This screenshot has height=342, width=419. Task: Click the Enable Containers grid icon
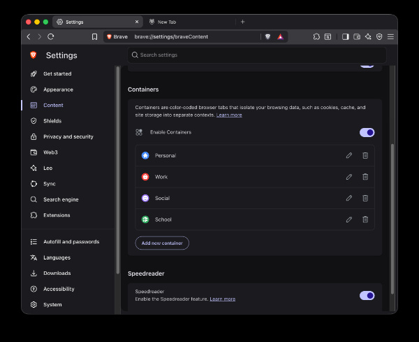click(139, 132)
